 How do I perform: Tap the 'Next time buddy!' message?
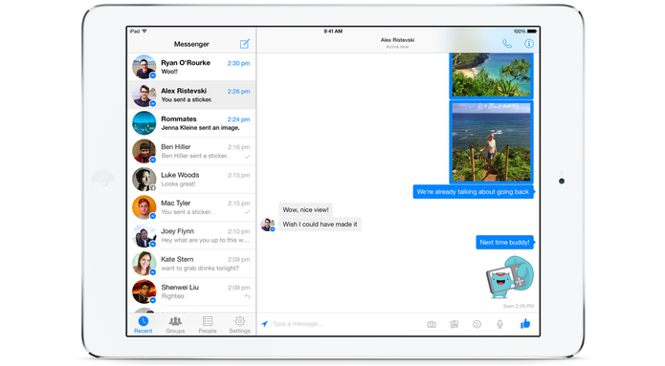(x=504, y=243)
